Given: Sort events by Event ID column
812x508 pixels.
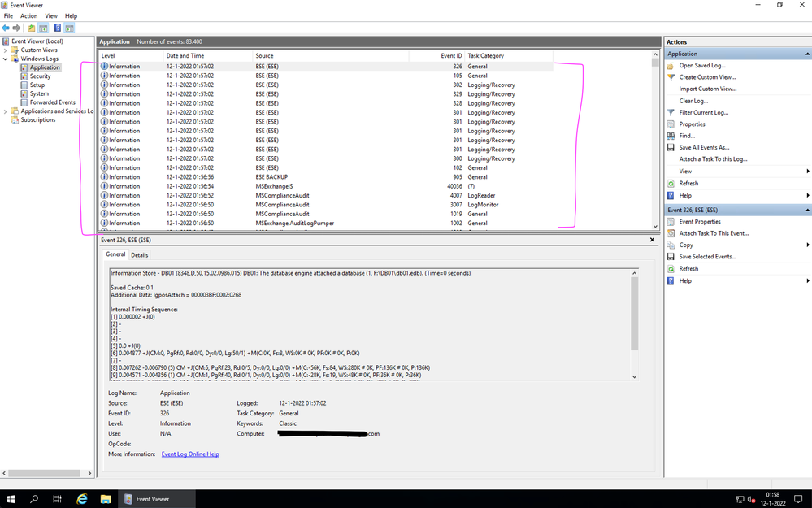Looking at the screenshot, I should click(x=436, y=56).
